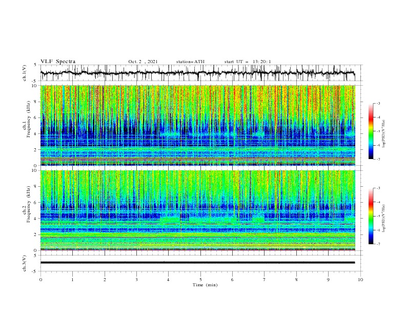Click the lower color bar's "log(PSD)(V²/Hz)" label
This screenshot has height=314, width=406.
384,218
